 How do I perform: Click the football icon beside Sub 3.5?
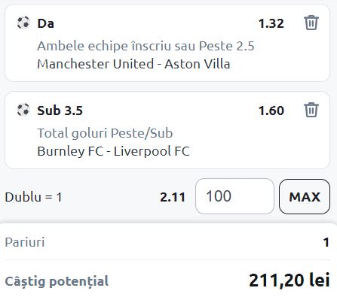pyautogui.click(x=23, y=110)
